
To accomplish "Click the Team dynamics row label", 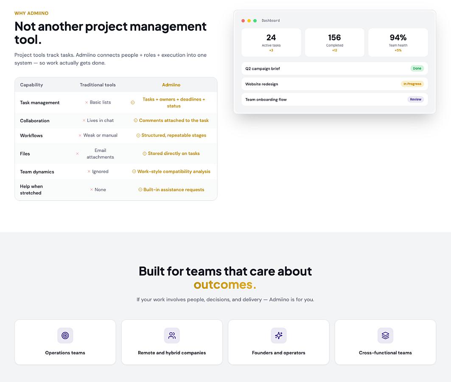I will 37,172.
